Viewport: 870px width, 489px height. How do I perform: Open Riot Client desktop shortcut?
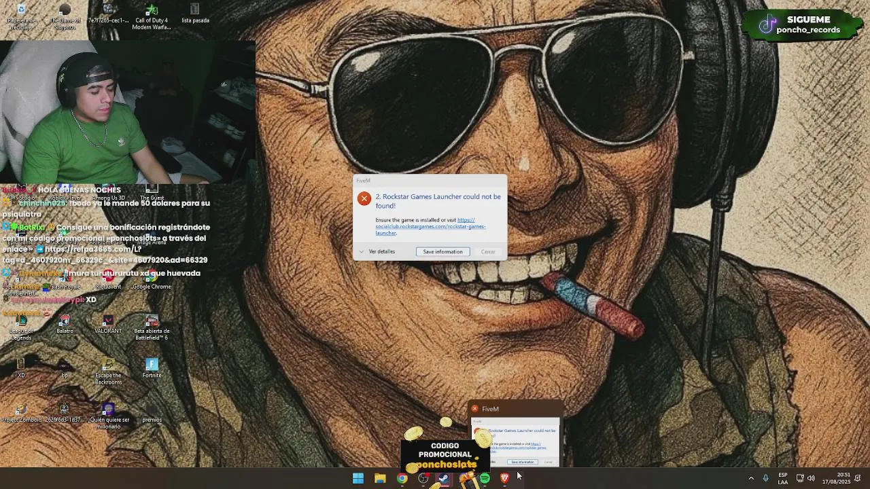point(108,280)
